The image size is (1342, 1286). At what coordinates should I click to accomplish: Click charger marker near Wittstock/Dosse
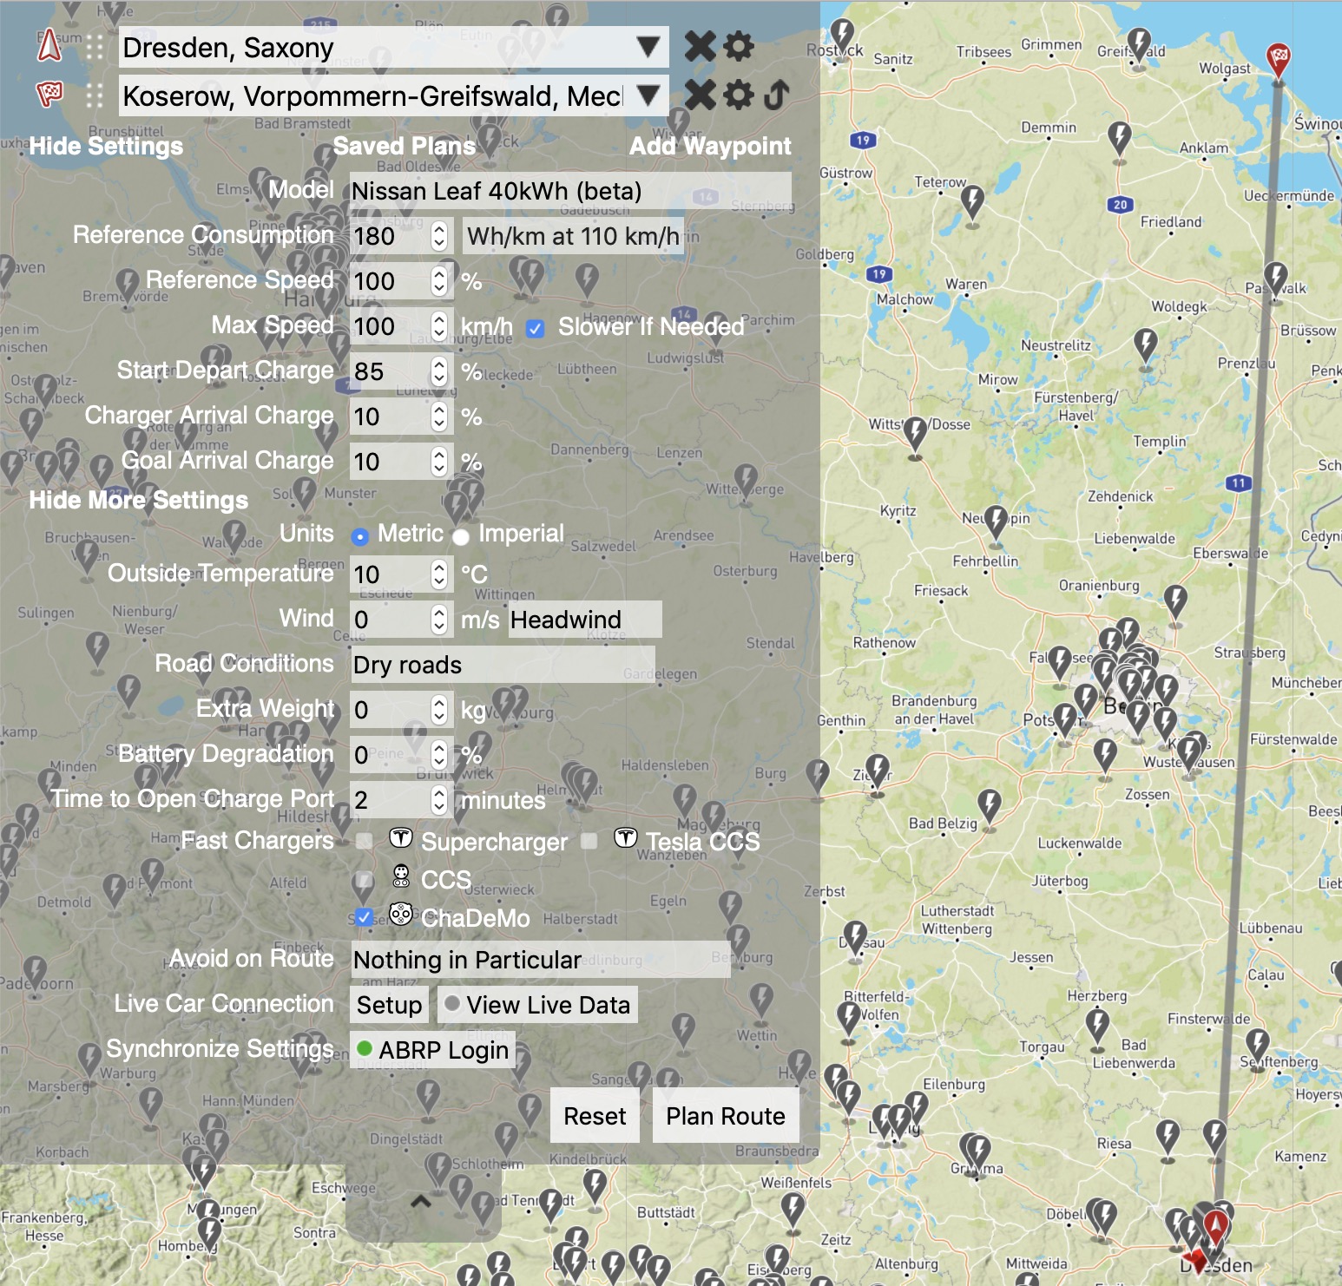point(915,433)
